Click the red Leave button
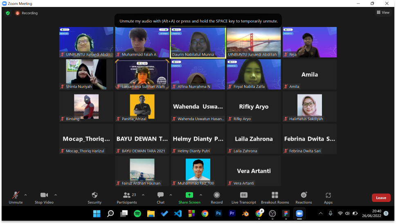 (381, 198)
